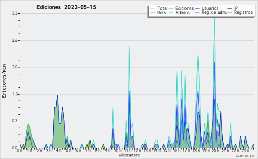258x159 pixels.
Task: Click the Ediciones/min y-axis title
Action: pyautogui.click(x=4, y=81)
